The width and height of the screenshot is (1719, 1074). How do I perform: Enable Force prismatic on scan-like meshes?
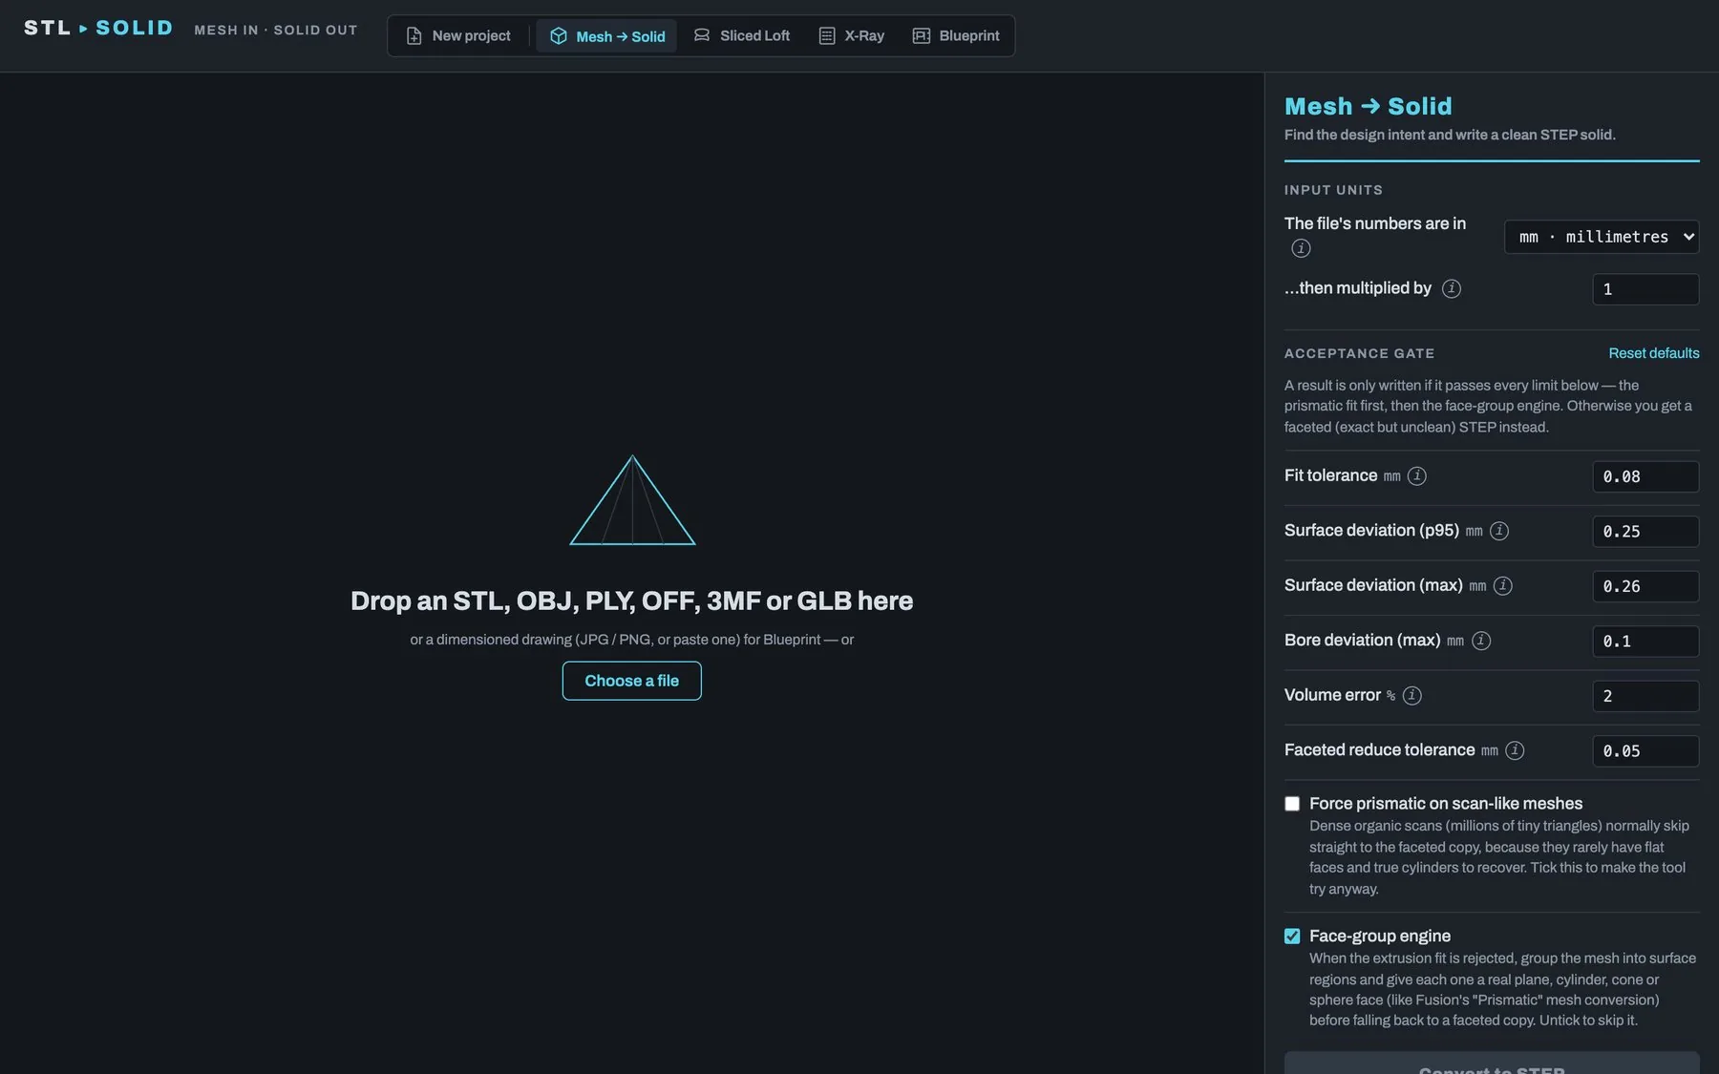[x=1292, y=804]
